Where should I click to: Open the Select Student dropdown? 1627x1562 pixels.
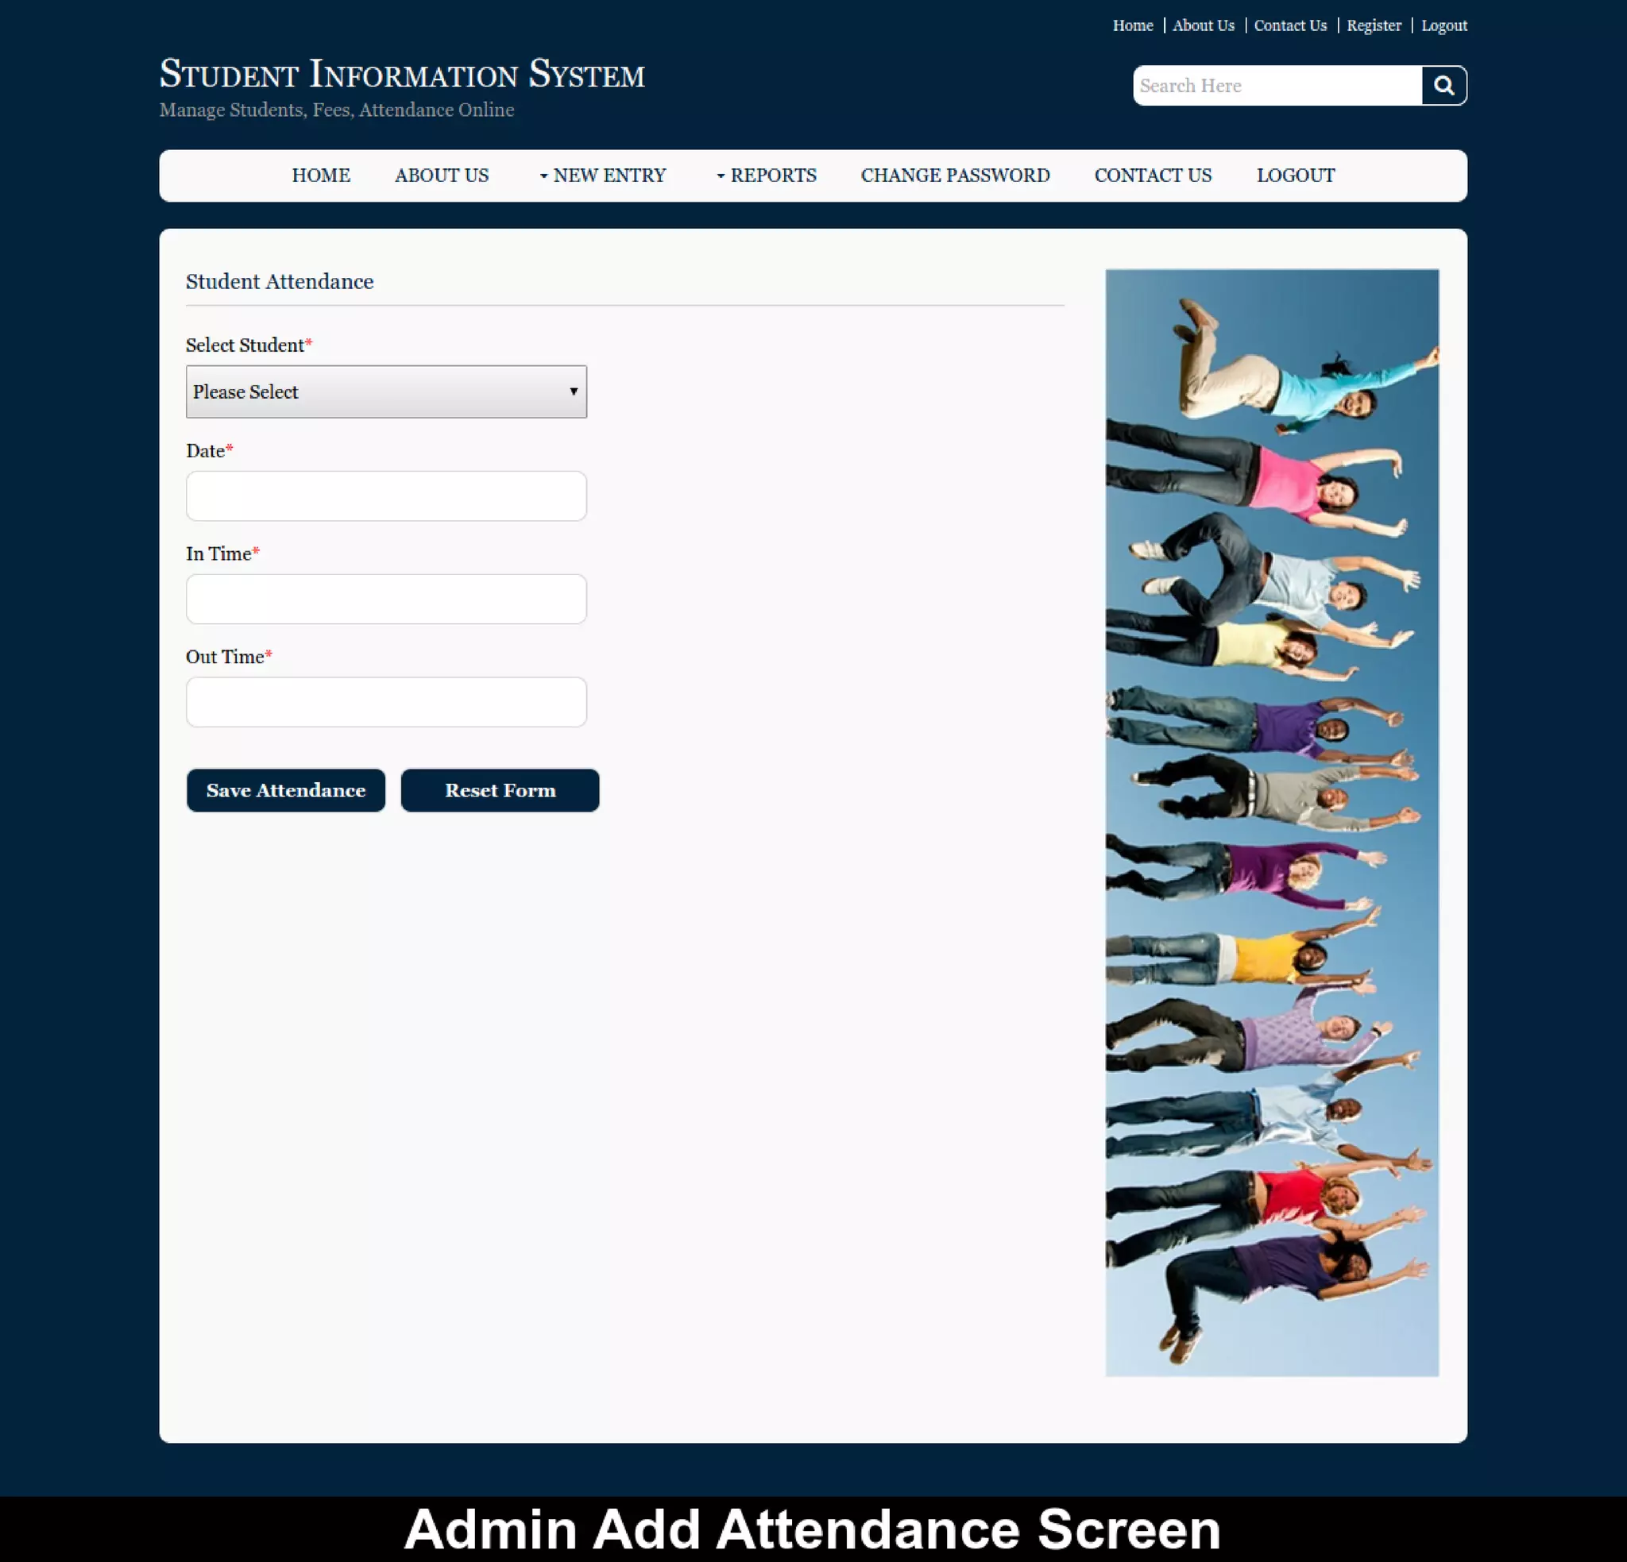pos(386,391)
